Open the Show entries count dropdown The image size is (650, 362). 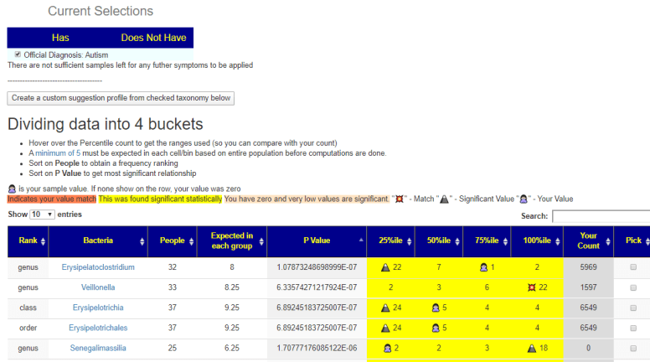pos(42,215)
